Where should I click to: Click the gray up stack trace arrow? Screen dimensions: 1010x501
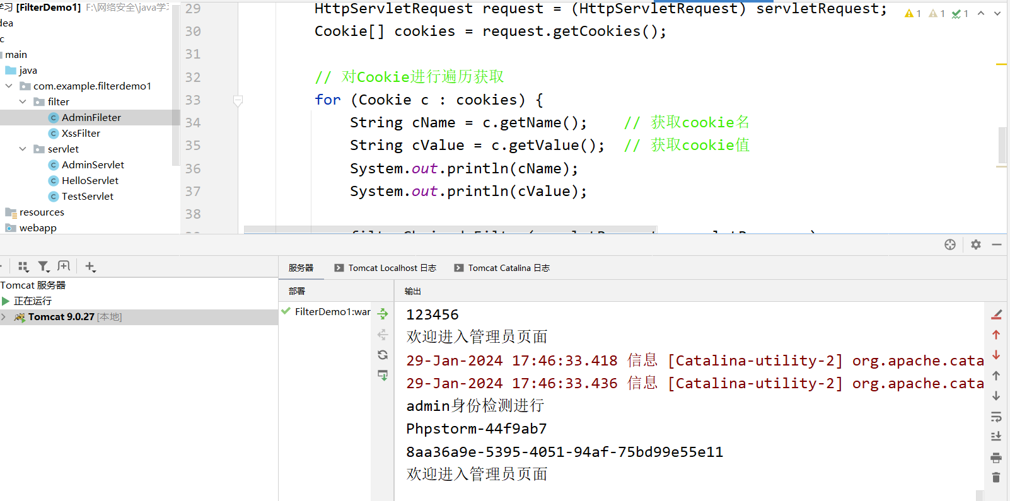996,376
